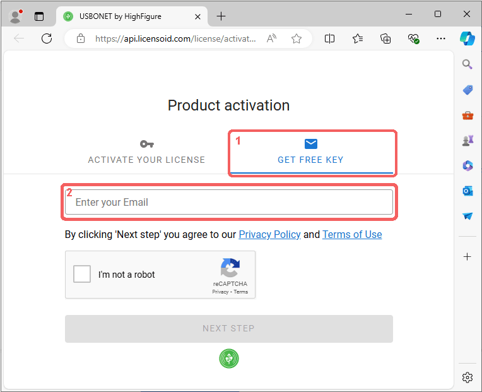Open Browser essentials heart icon
482x392 pixels.
(x=413, y=39)
